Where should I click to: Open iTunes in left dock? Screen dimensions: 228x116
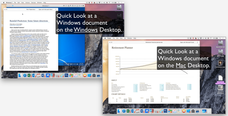point(75,75)
